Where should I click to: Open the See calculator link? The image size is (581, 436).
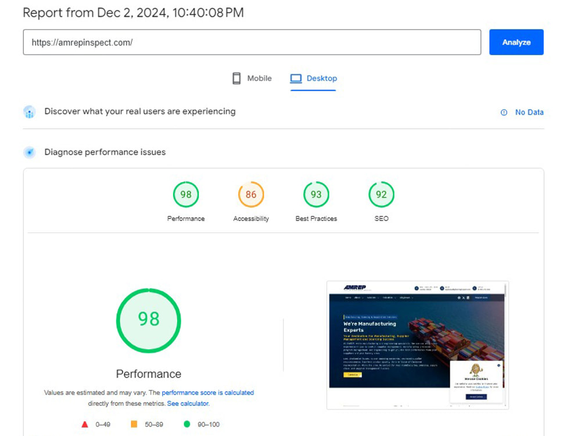point(188,403)
